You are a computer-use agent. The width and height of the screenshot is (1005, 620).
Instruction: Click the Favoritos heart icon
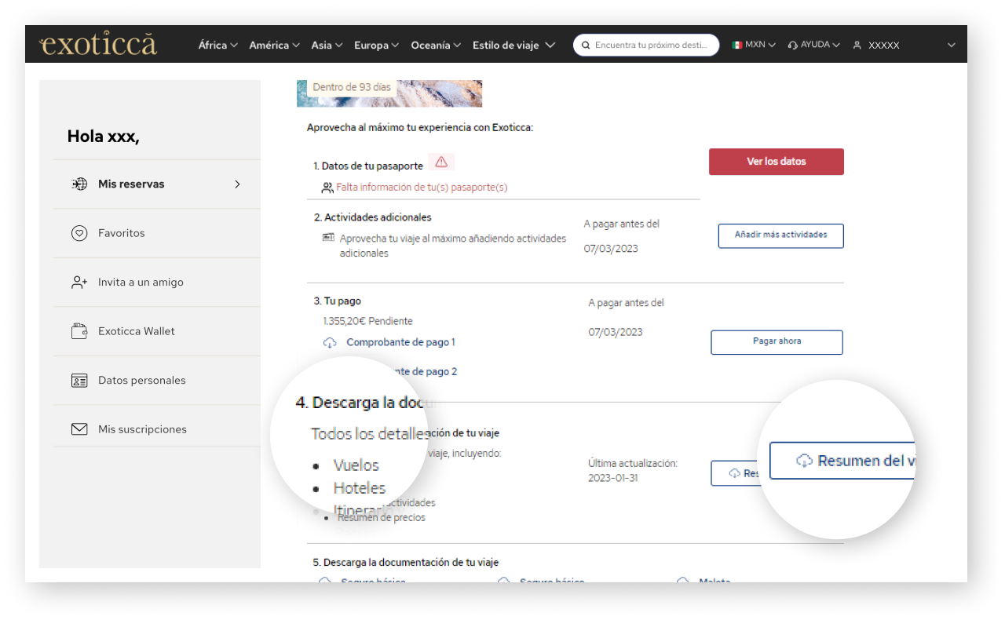click(79, 233)
